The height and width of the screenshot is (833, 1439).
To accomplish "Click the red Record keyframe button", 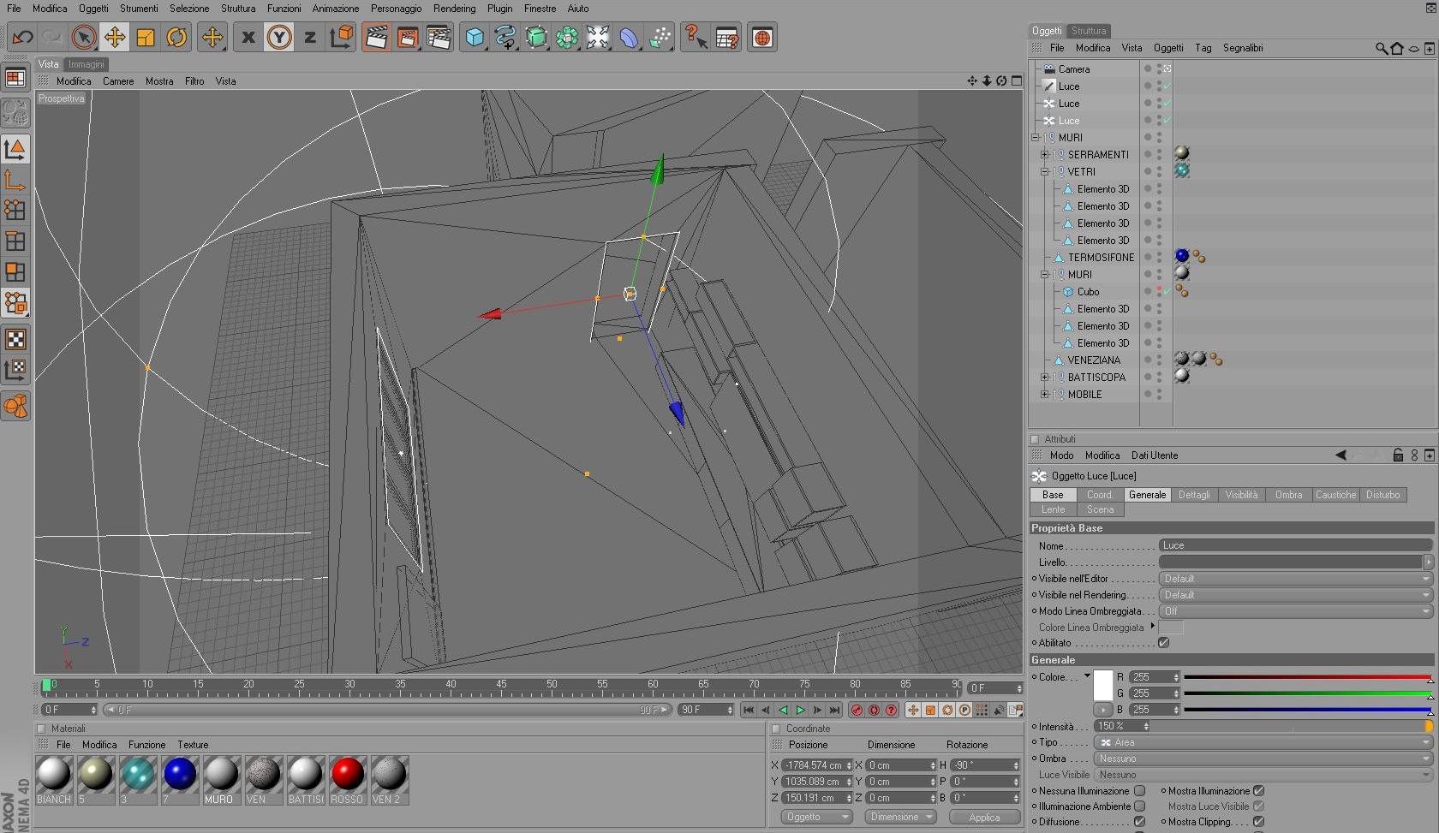I will point(856,710).
